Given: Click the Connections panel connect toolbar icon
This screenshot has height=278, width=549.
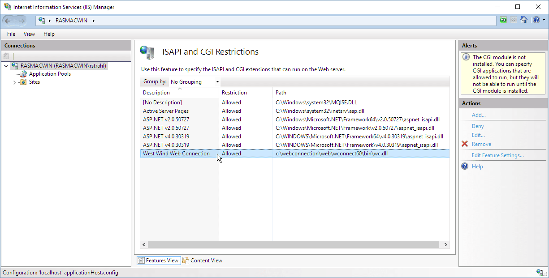Looking at the screenshot, I should [6, 56].
